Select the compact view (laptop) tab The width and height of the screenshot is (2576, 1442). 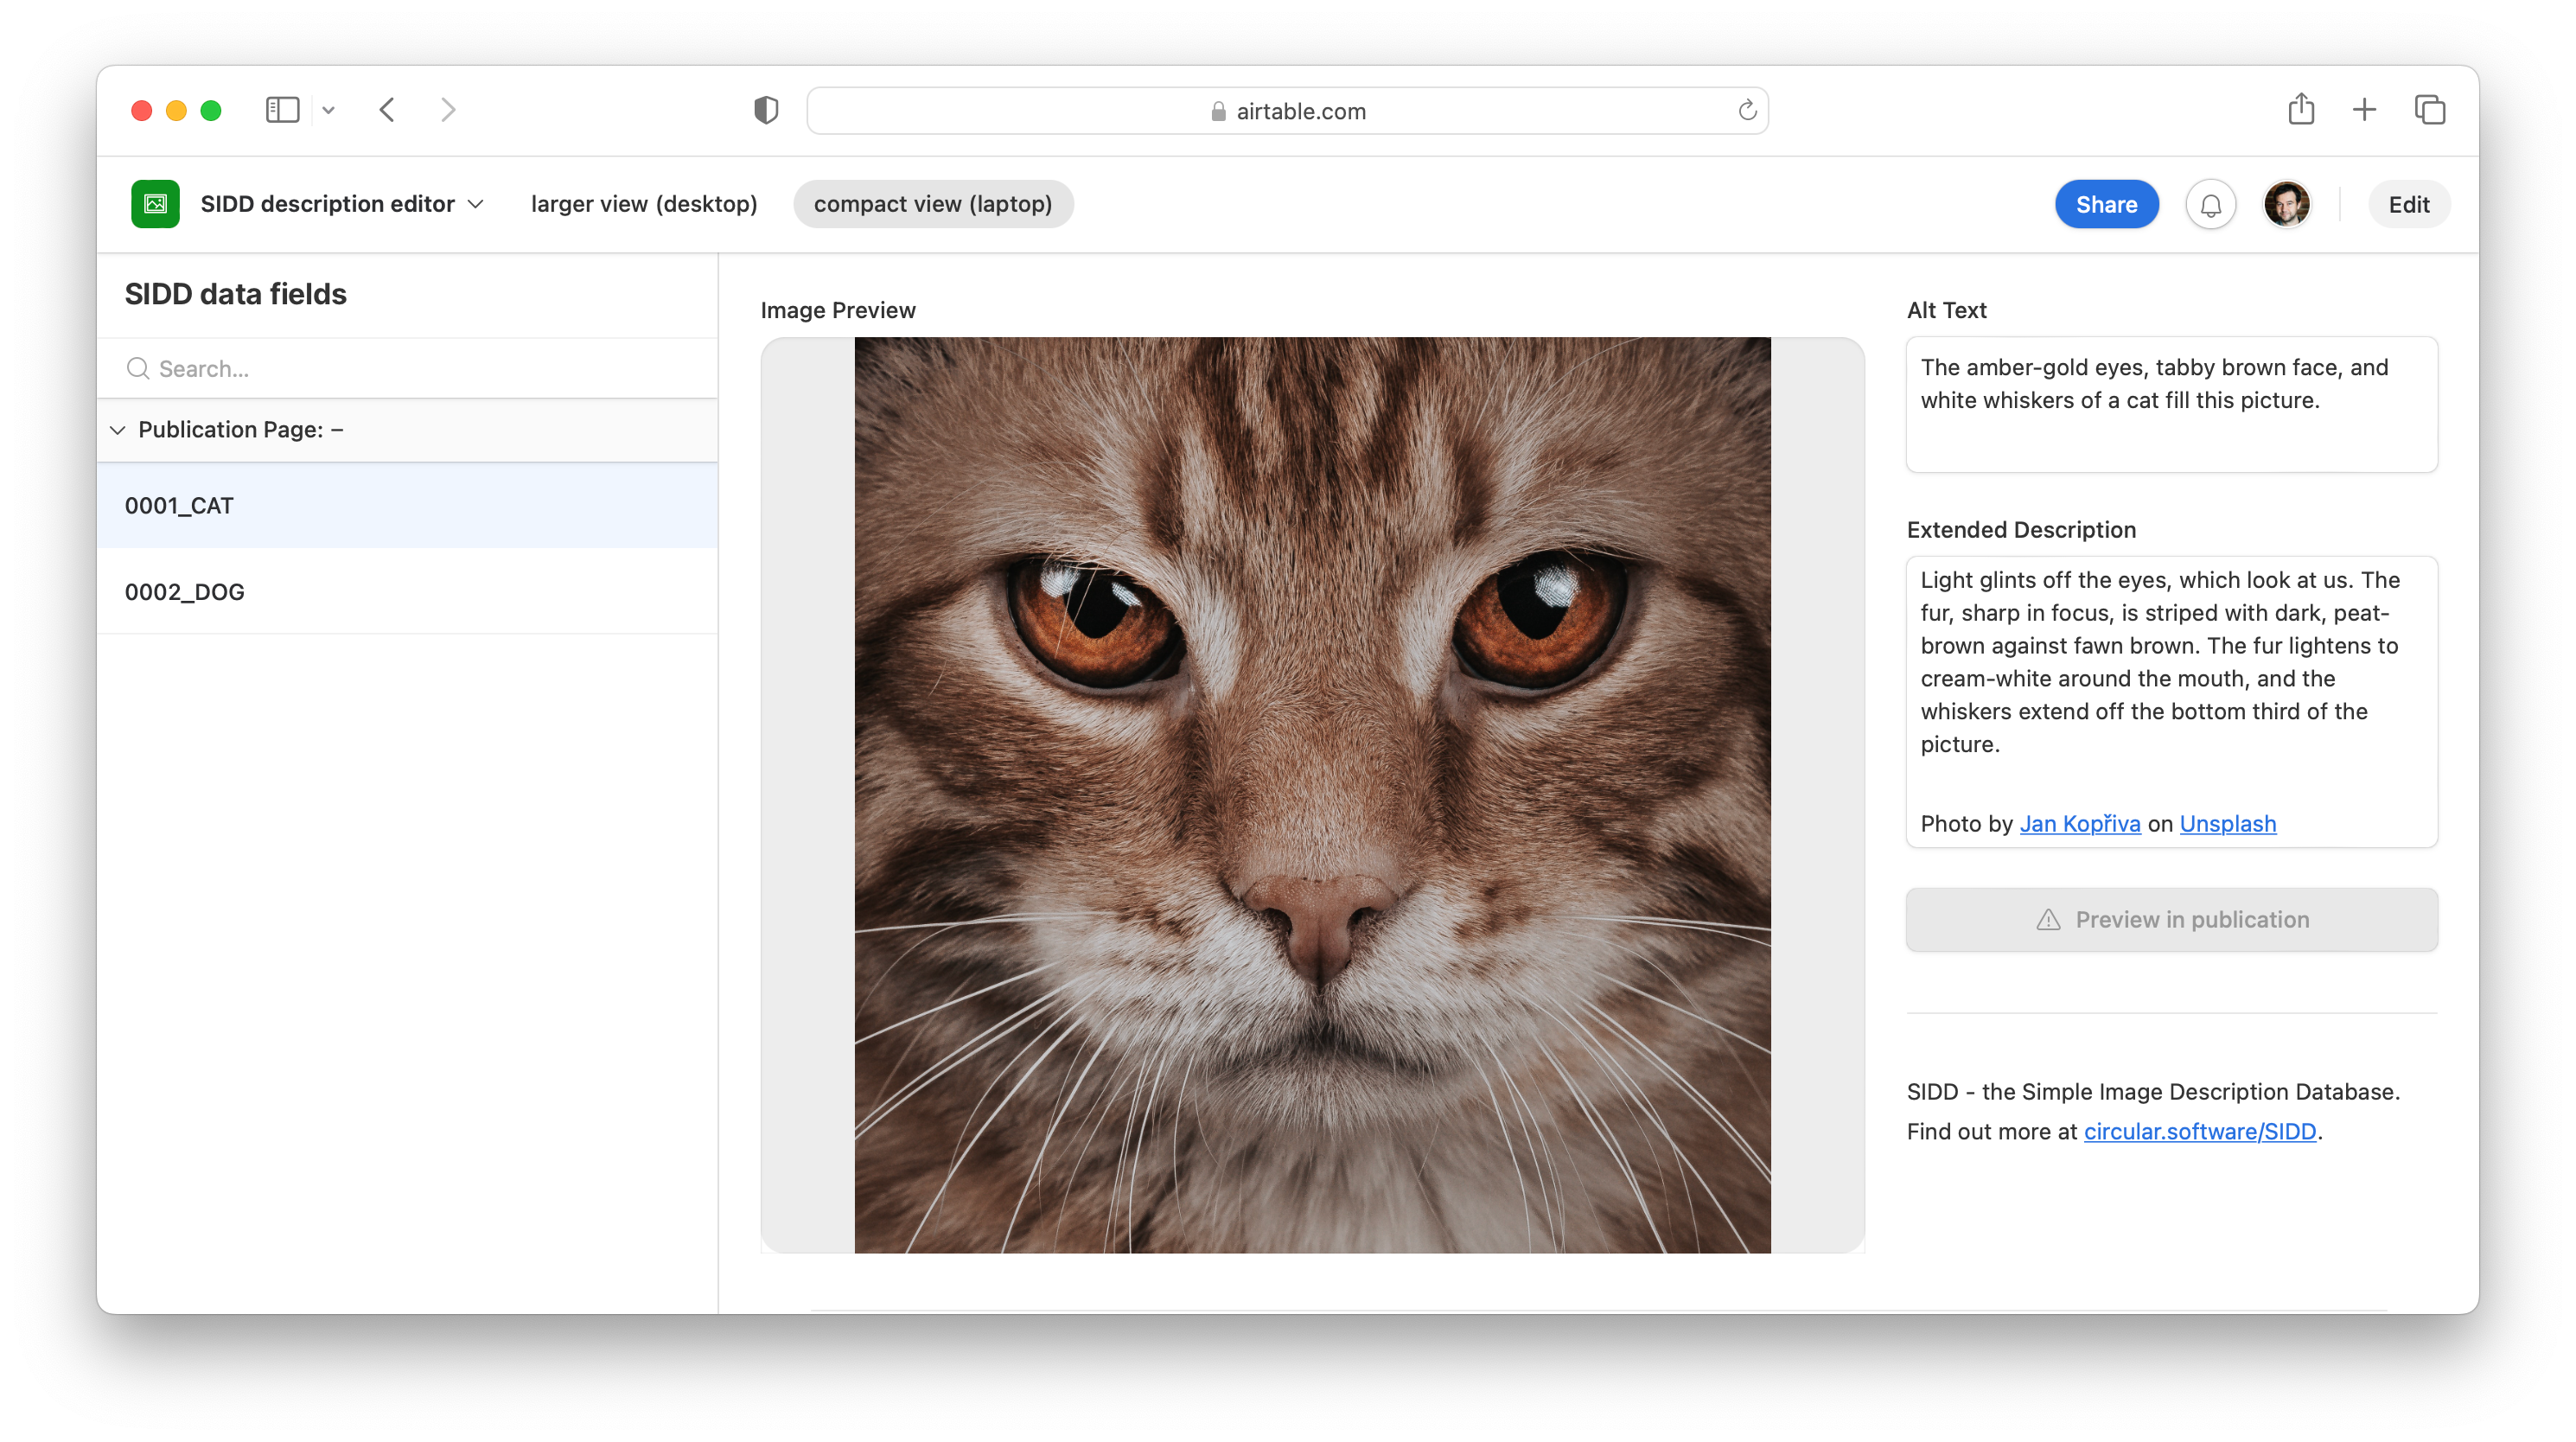tap(932, 204)
